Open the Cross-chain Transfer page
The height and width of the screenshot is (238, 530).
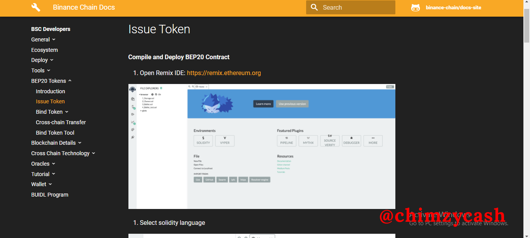61,122
